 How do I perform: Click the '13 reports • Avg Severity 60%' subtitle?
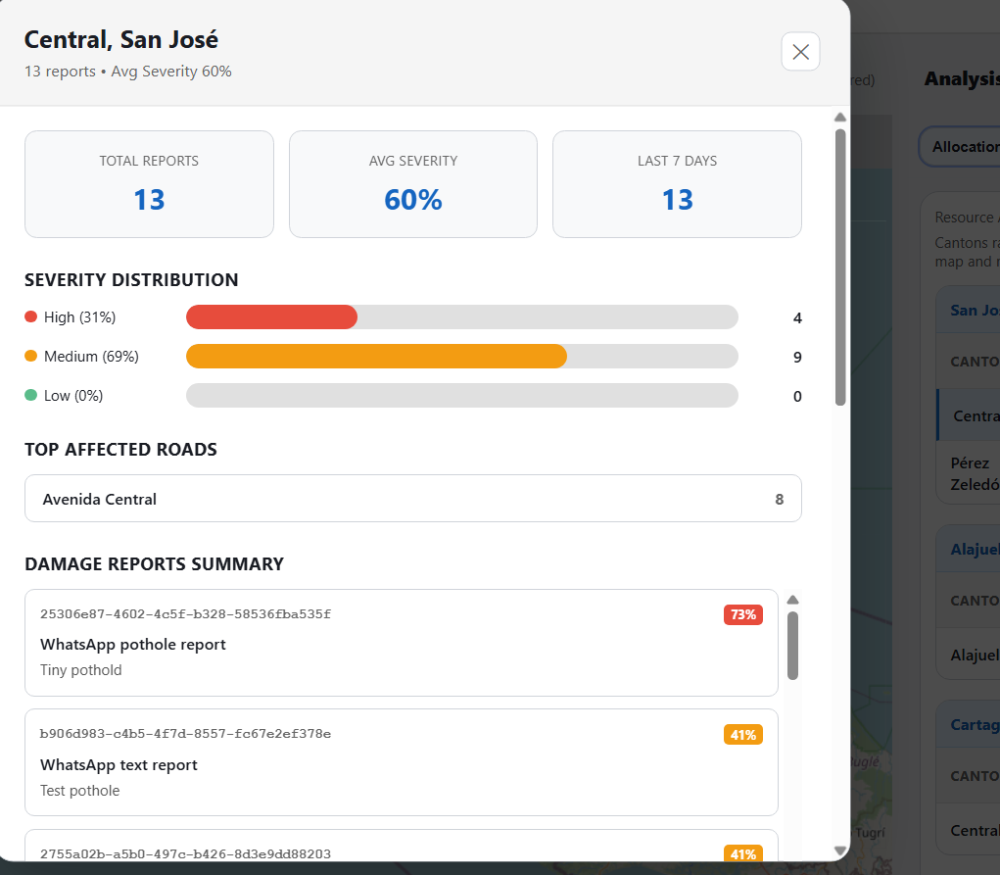click(x=128, y=72)
